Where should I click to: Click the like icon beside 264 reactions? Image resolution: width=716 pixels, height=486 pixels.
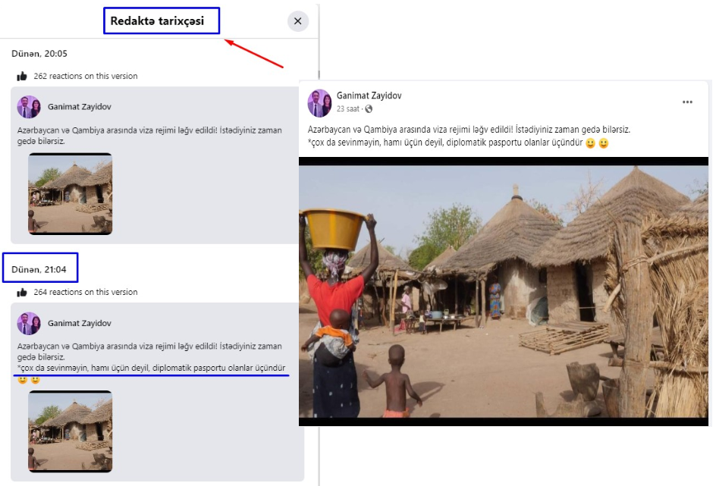pos(22,292)
